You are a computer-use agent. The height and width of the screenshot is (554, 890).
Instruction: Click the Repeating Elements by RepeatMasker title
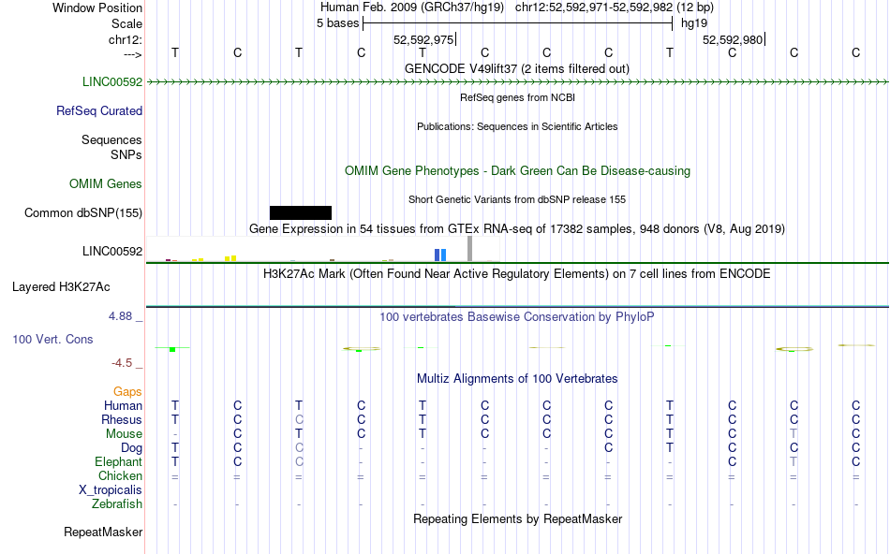tap(518, 518)
